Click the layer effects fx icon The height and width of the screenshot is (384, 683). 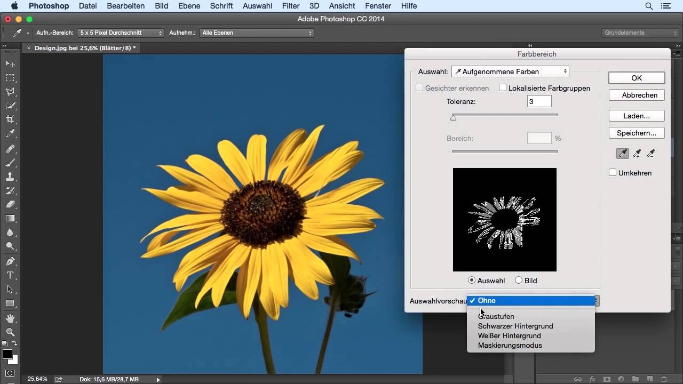click(592, 379)
